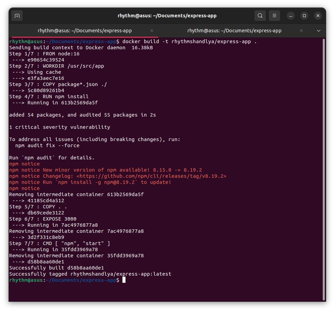Open a new terminal tab using the new-tab icon

click(x=17, y=16)
